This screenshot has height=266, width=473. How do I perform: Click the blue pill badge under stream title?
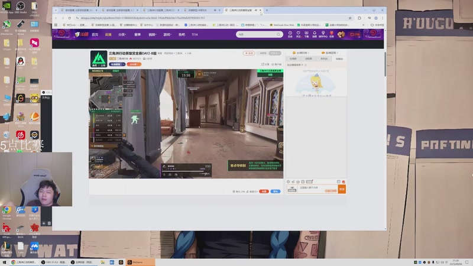(116, 64)
